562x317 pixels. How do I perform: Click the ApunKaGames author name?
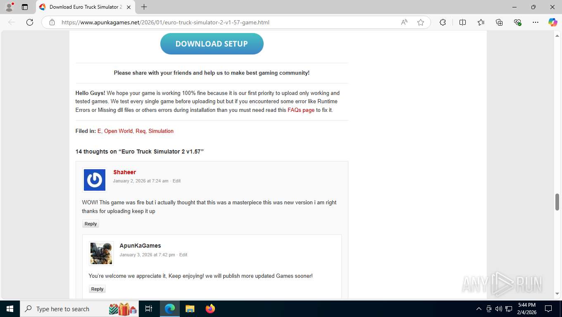pos(140,246)
